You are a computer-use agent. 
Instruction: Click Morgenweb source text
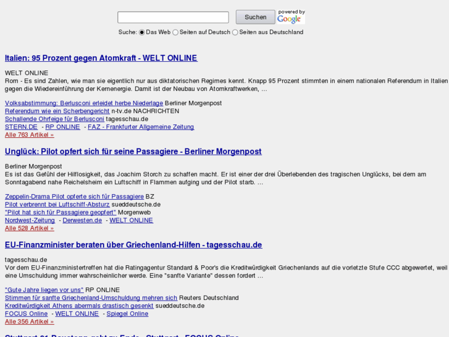(x=134, y=213)
